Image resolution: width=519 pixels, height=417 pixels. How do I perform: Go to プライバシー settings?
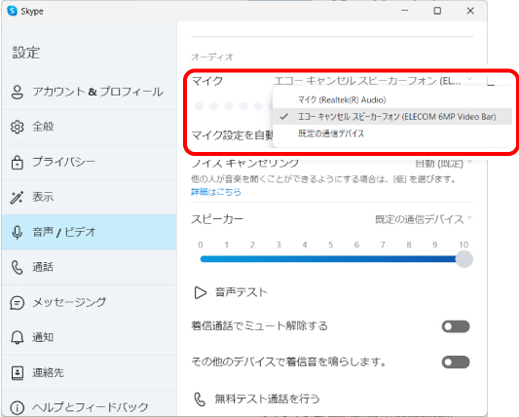pyautogui.click(x=90, y=163)
